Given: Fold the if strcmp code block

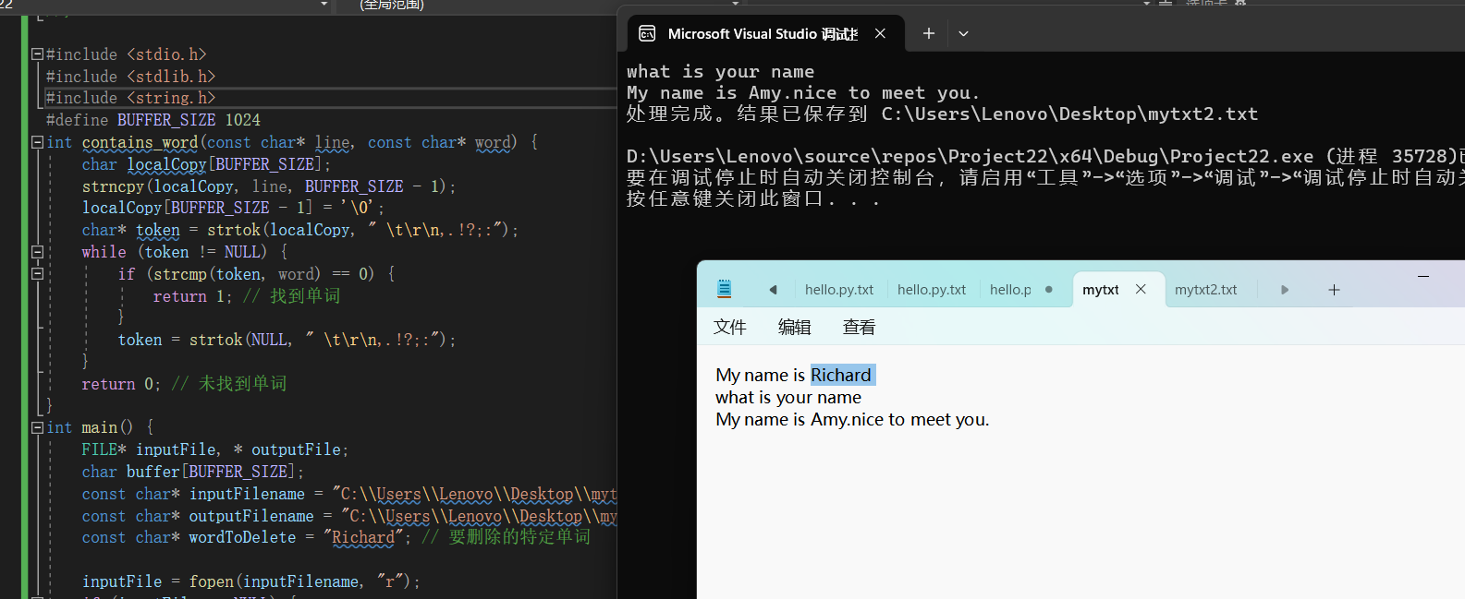Looking at the screenshot, I should pyautogui.click(x=38, y=274).
